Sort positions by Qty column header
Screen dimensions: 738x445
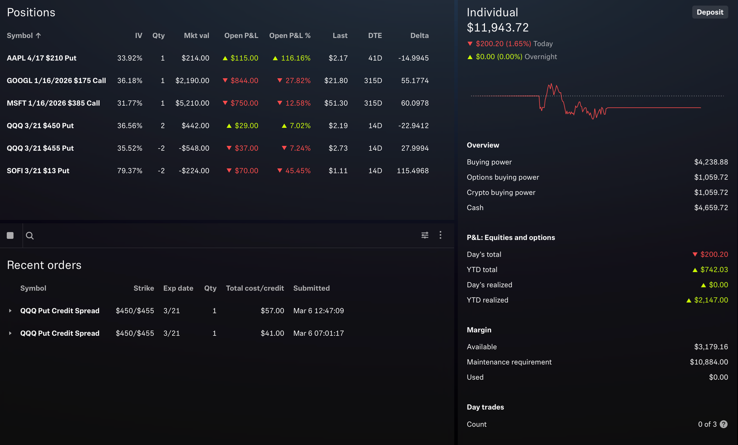pos(158,35)
